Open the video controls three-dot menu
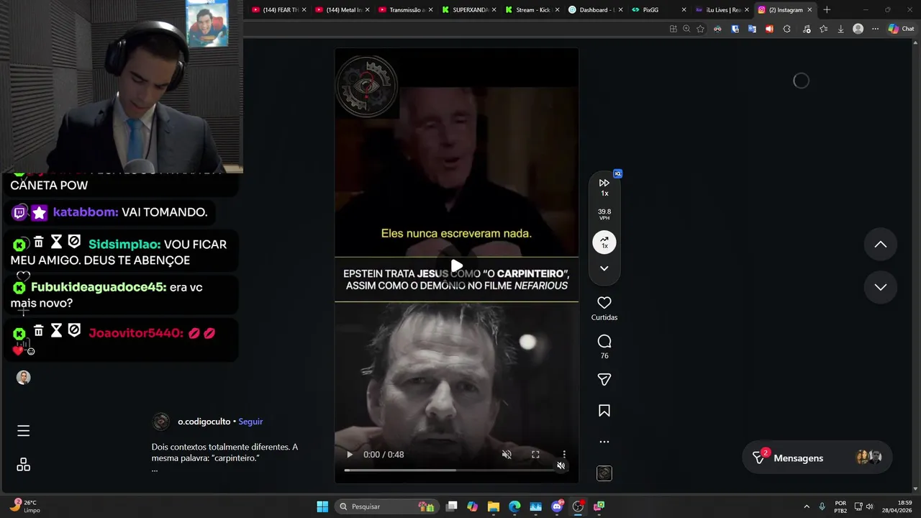The width and height of the screenshot is (921, 518). pyautogui.click(x=564, y=454)
